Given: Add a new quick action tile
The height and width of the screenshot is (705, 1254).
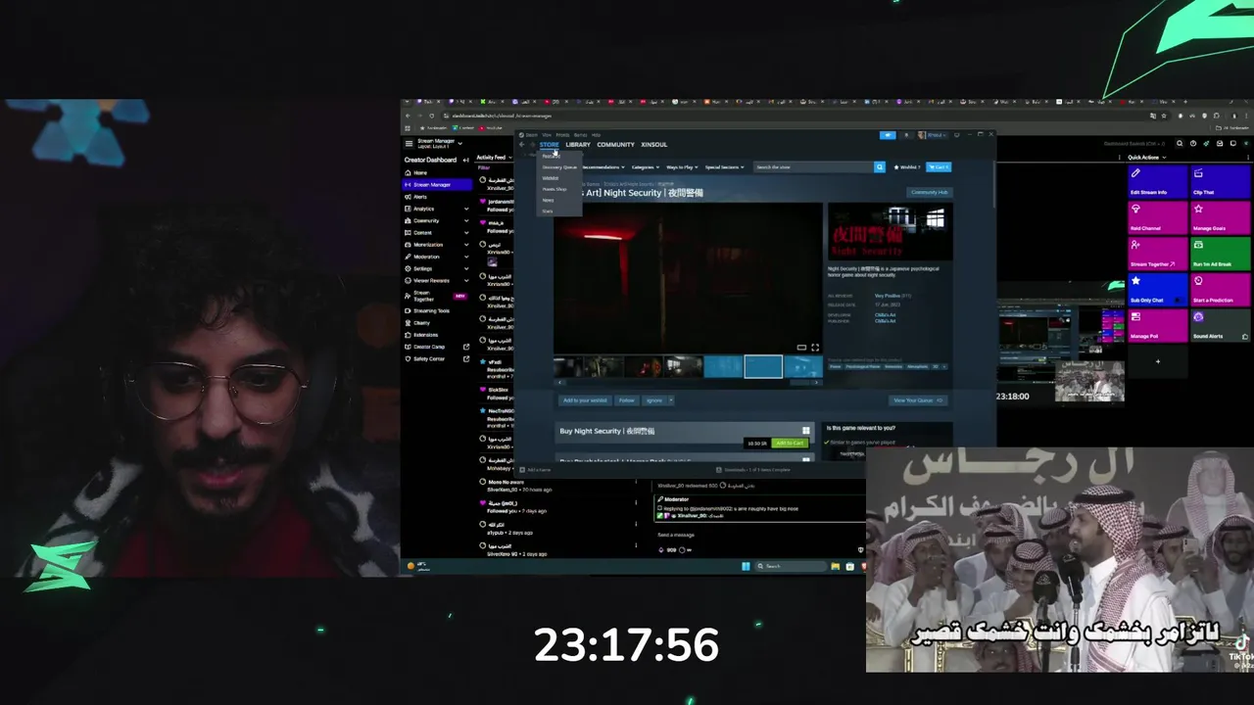Looking at the screenshot, I should coord(1157,361).
